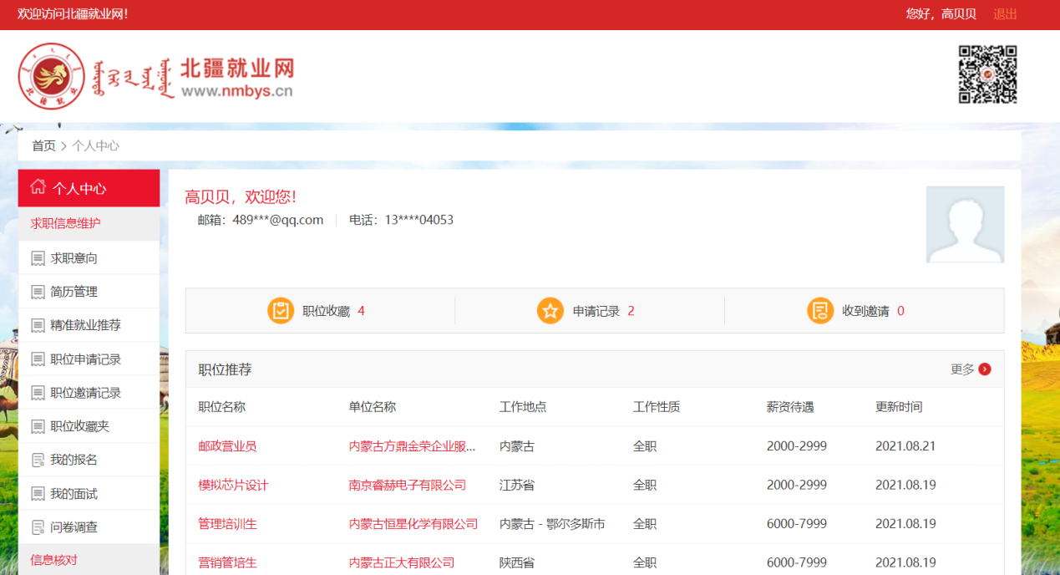Click the 北疆就业网 lion logo

coord(51,77)
